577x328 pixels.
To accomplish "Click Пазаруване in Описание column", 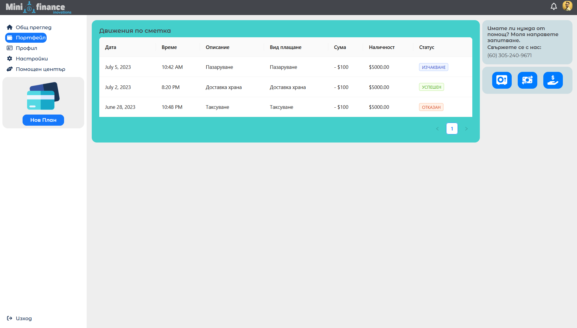I will point(219,67).
